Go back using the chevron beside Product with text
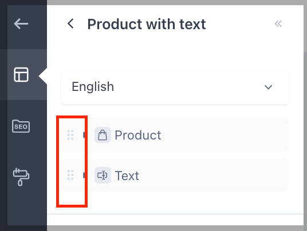The height and width of the screenshot is (231, 307). (70, 23)
